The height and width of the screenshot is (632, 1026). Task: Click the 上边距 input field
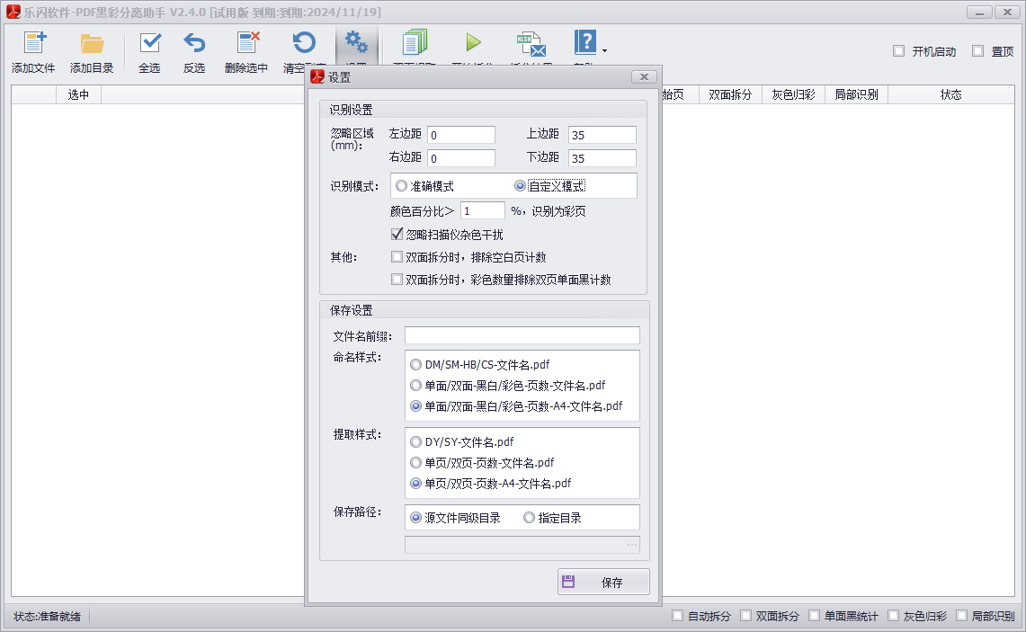point(602,135)
